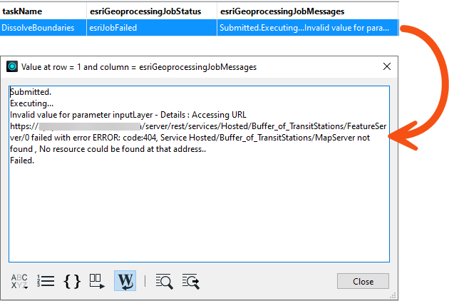The height and width of the screenshot is (301, 449).
Task: Select the esriJobFailed table cell
Action: point(152,28)
